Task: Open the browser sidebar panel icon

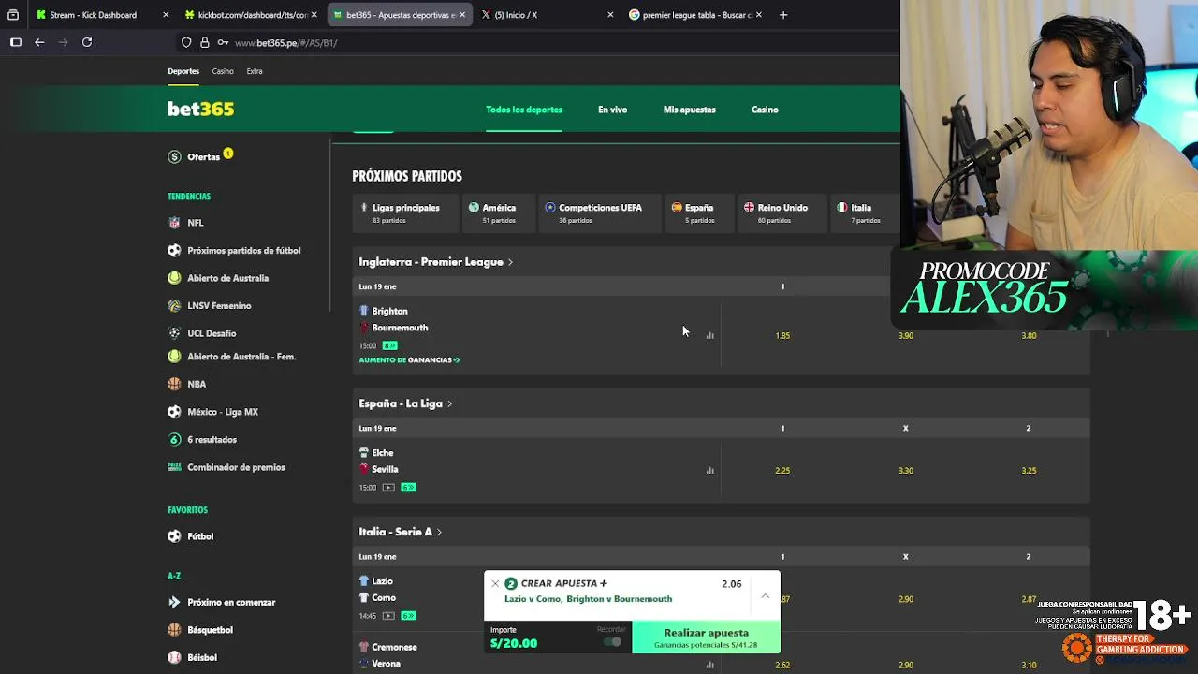Action: [16, 42]
